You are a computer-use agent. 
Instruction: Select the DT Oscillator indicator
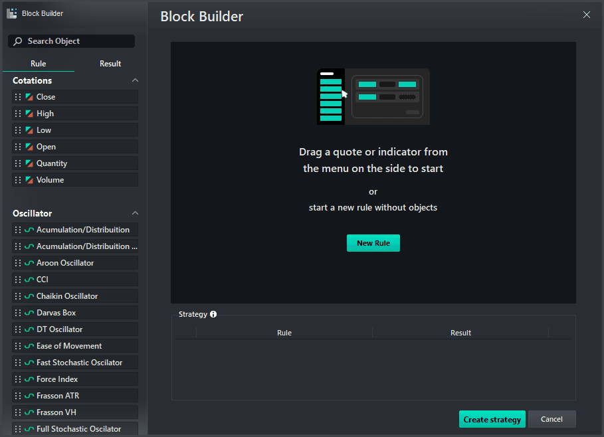[75, 329]
